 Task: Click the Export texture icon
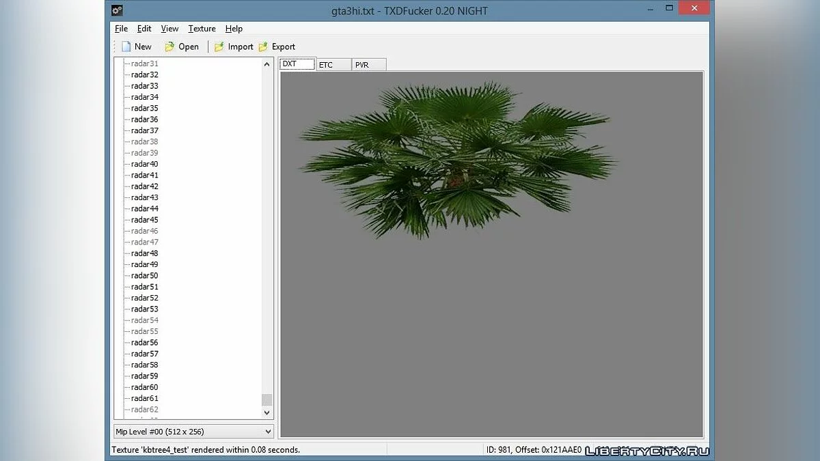(x=263, y=46)
